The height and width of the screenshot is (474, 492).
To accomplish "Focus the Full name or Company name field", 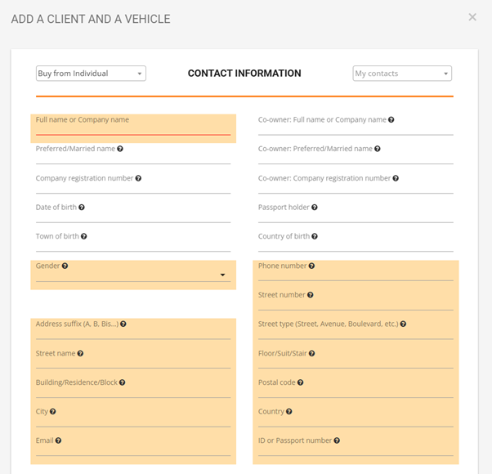I will [133, 129].
